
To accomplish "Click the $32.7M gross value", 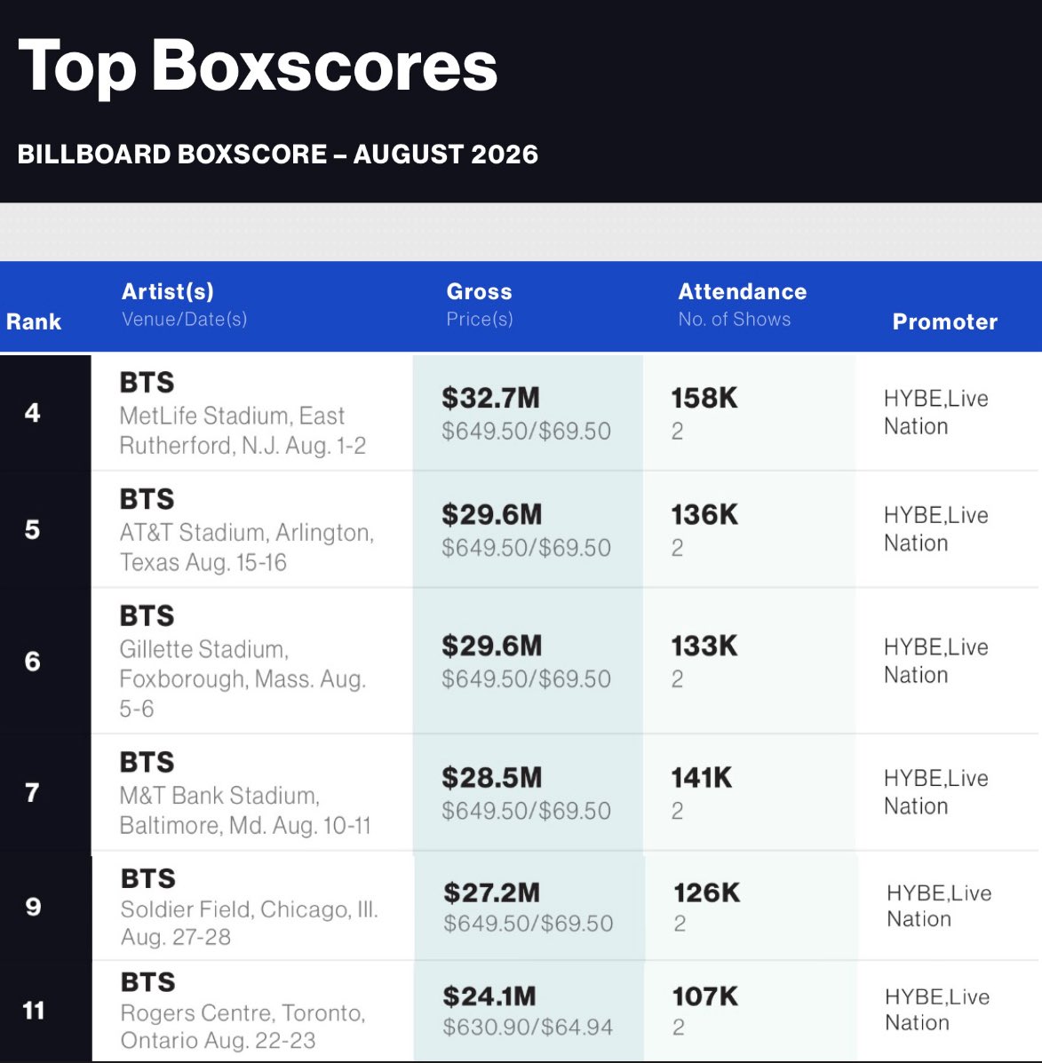I will point(490,398).
